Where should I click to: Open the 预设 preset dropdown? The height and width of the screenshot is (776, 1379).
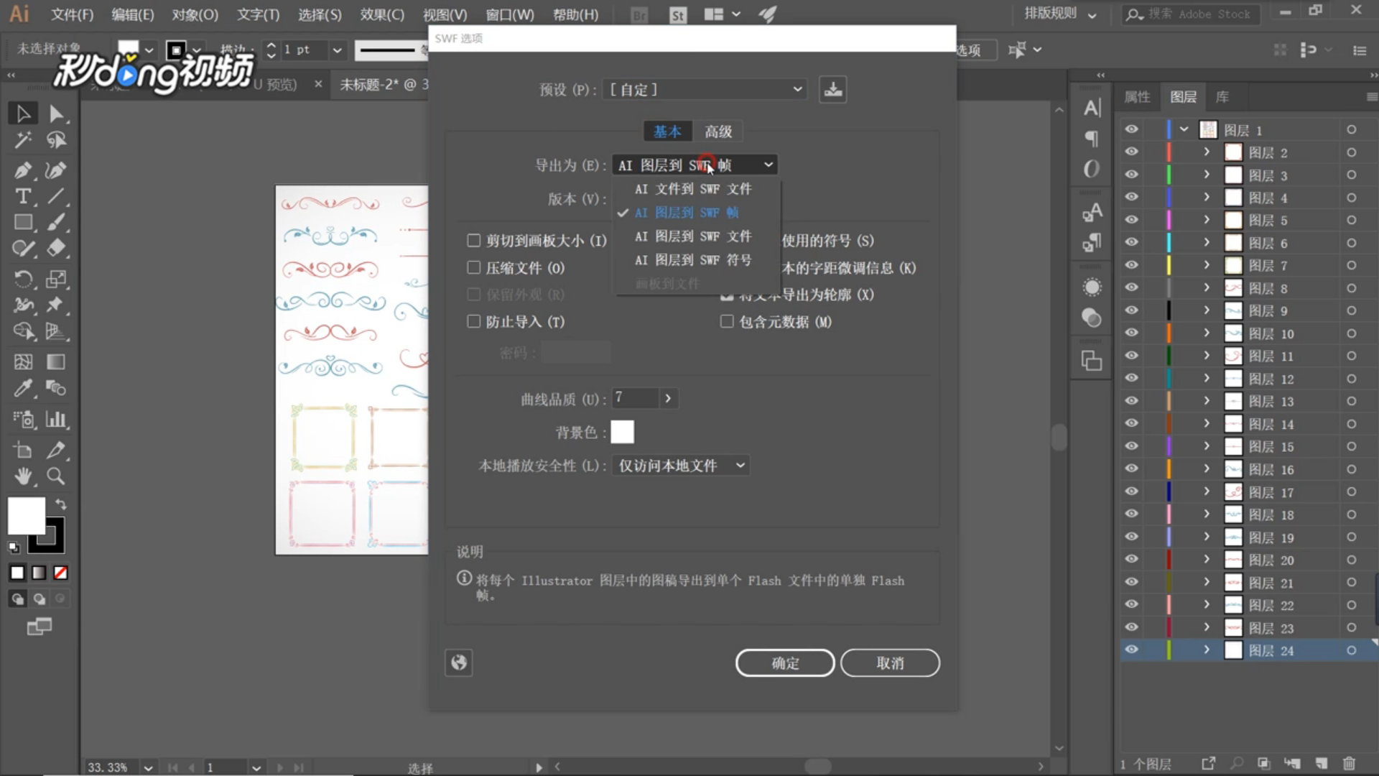(705, 90)
